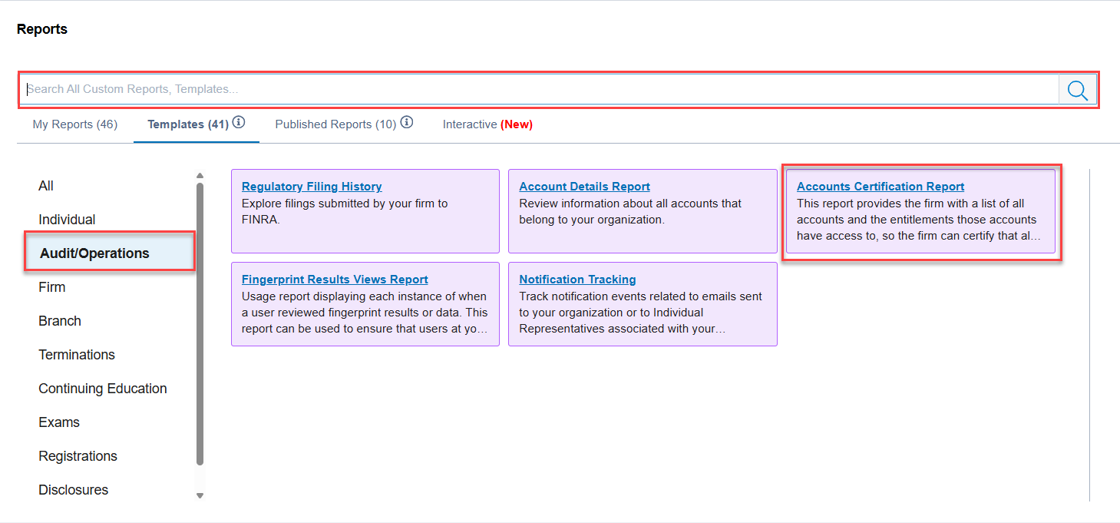The image size is (1120, 523).
Task: Click the category list scroll-up arrow
Action: click(200, 176)
